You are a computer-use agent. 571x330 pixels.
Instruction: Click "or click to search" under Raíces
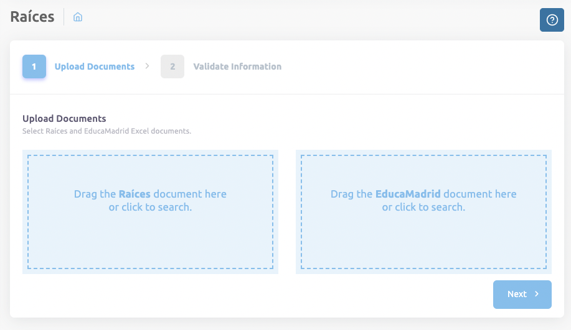pos(150,207)
